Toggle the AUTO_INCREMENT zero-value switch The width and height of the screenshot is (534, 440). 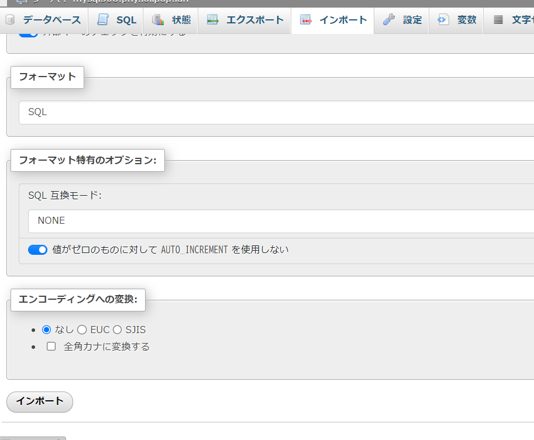(37, 250)
